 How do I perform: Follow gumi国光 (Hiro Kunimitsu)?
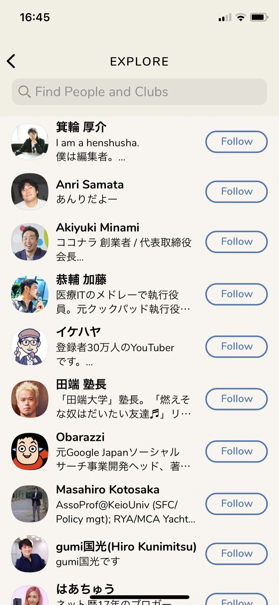click(x=237, y=554)
